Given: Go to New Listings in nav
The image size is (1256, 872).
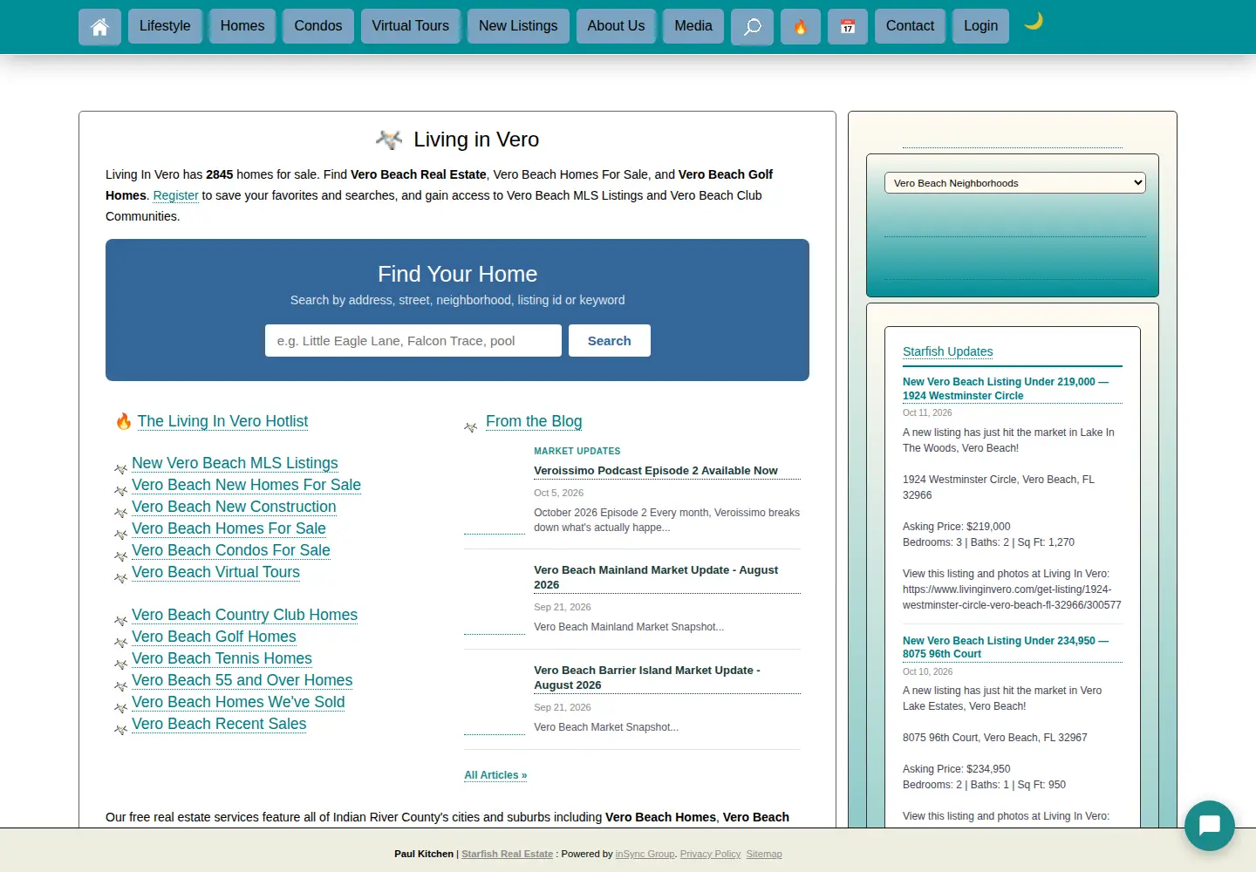Looking at the screenshot, I should click(x=518, y=26).
